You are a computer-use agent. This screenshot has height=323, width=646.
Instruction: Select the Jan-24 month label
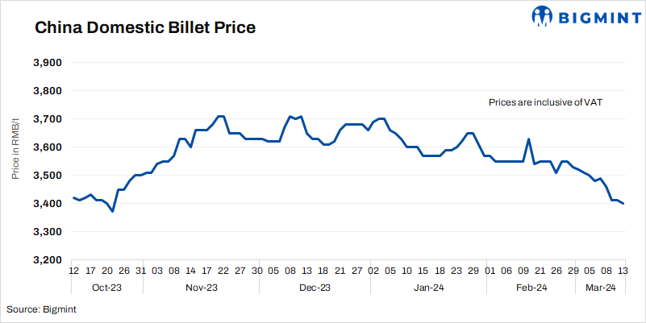[428, 288]
